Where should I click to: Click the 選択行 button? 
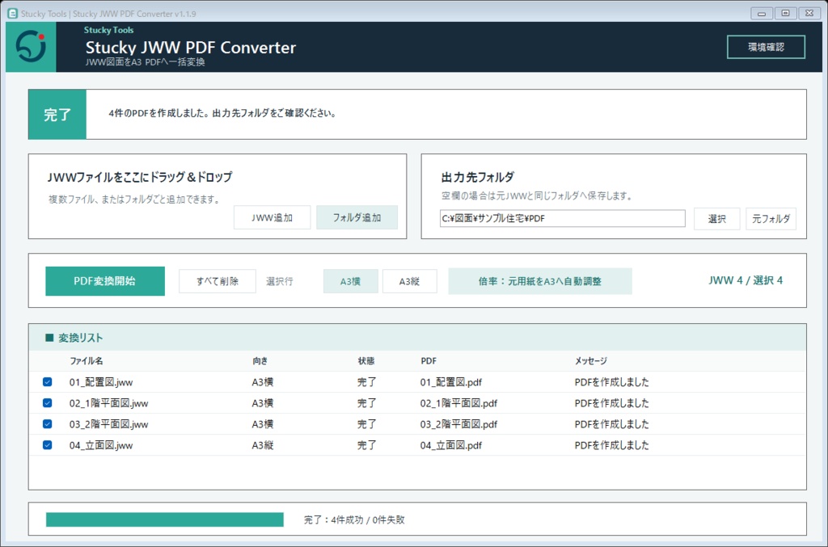[x=279, y=281]
